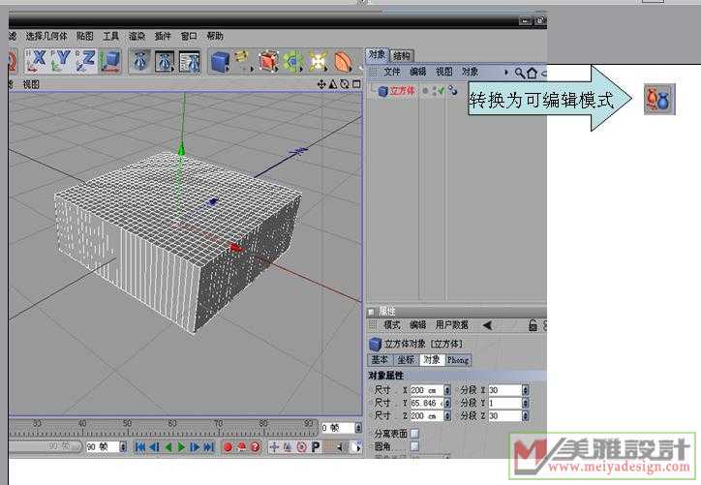Open the yellow light objects flyout
Image resolution: width=701 pixels, height=485 pixels.
click(x=318, y=61)
